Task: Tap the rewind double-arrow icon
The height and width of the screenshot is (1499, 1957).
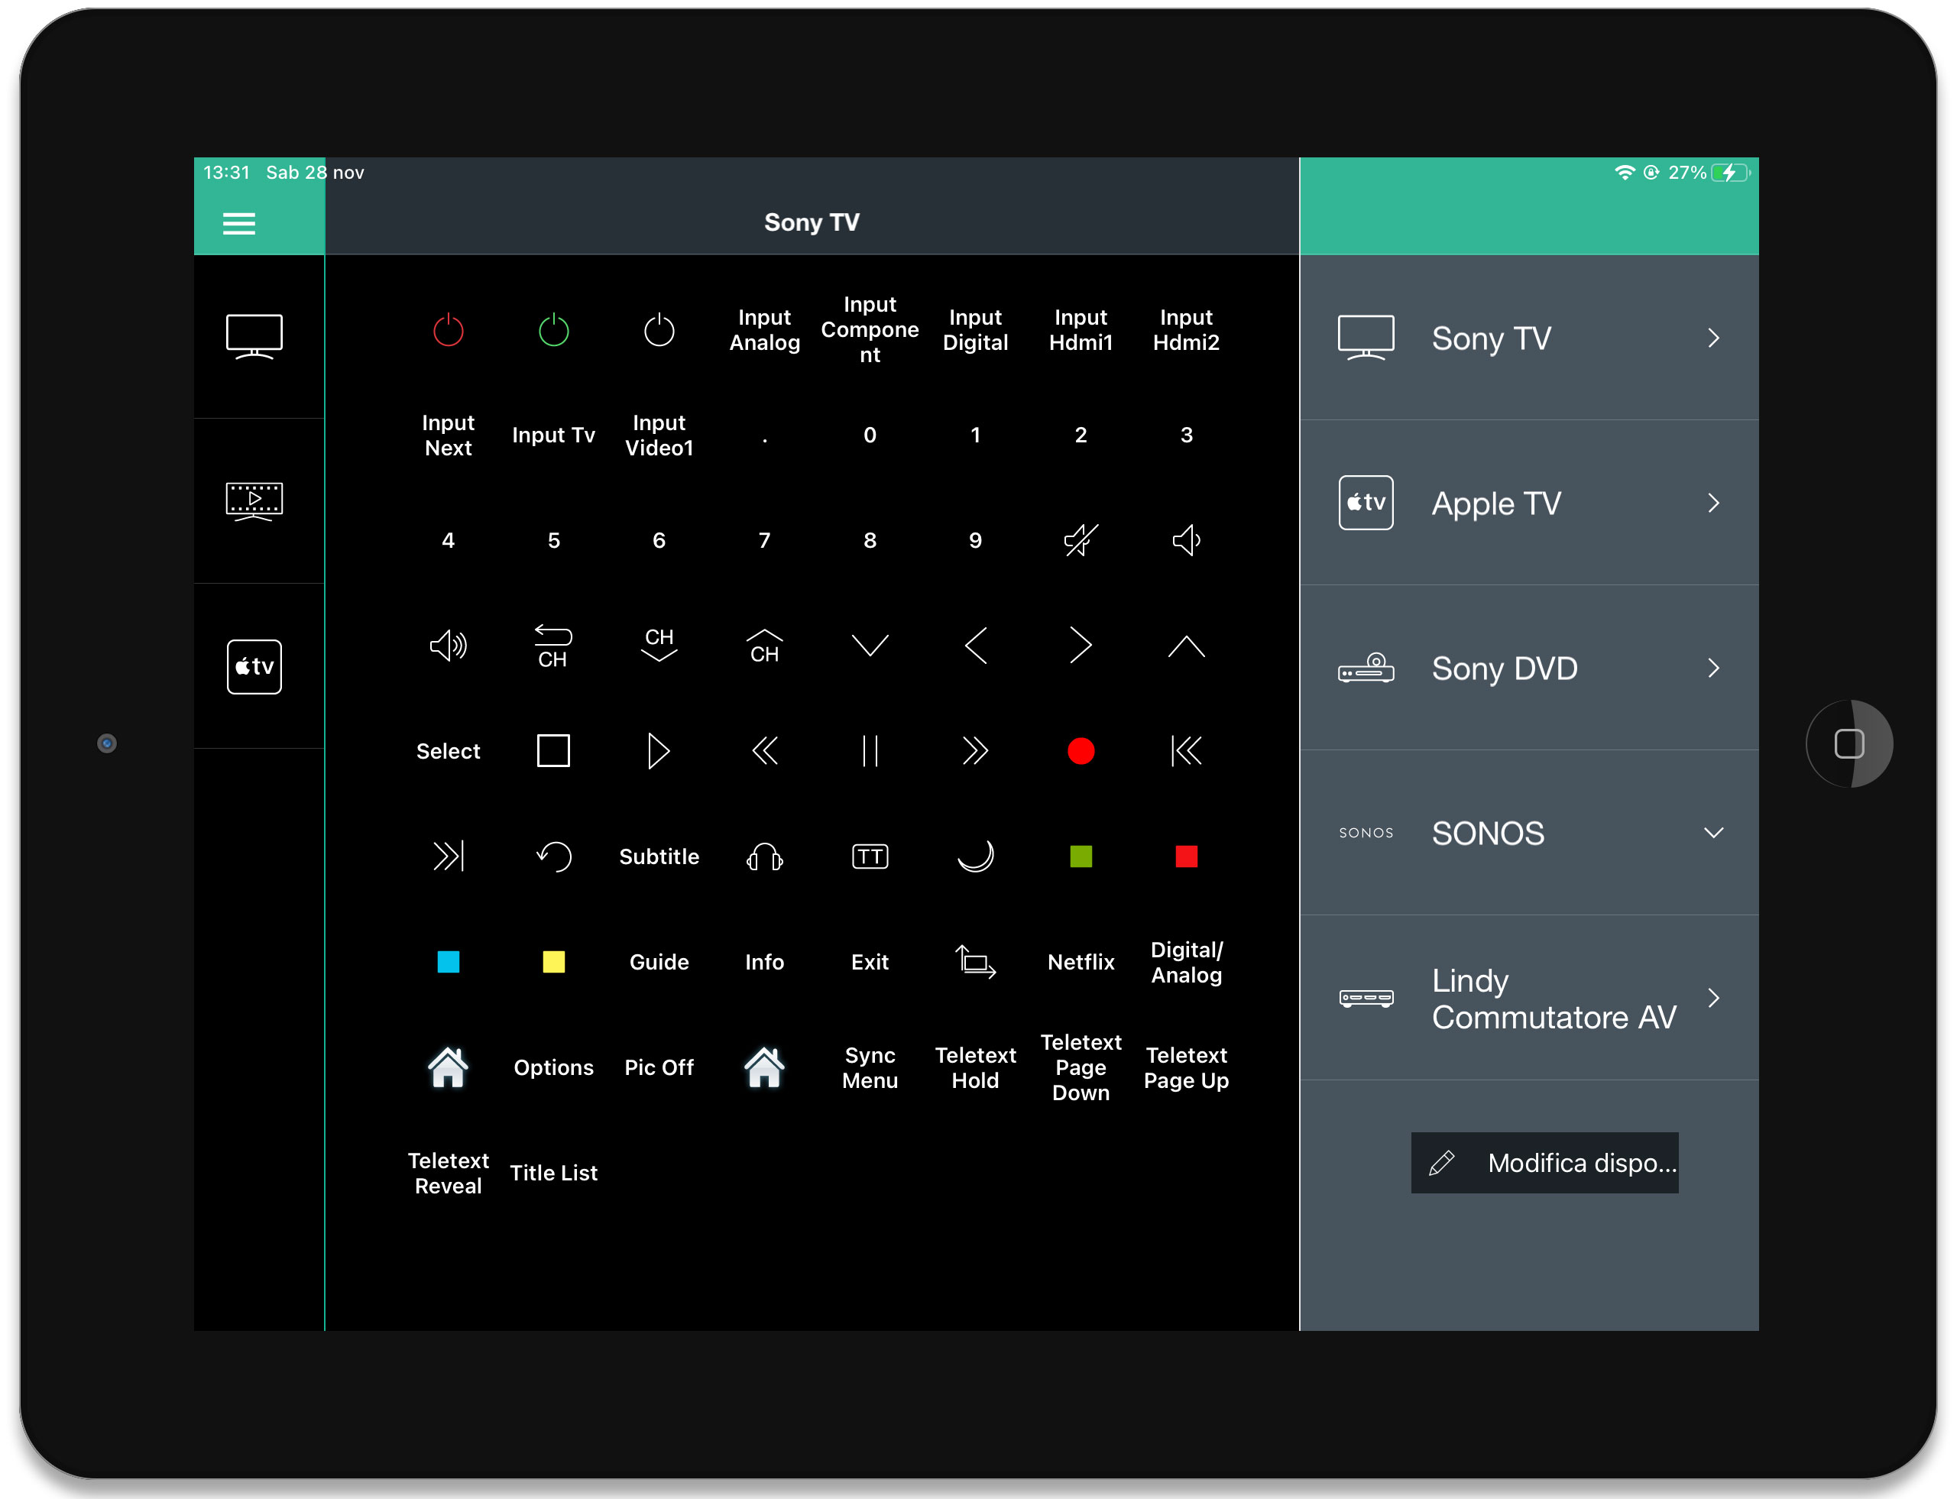Action: pos(764,751)
